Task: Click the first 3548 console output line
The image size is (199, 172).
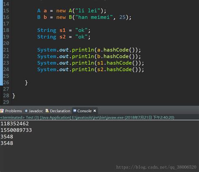Action: click(x=7, y=137)
